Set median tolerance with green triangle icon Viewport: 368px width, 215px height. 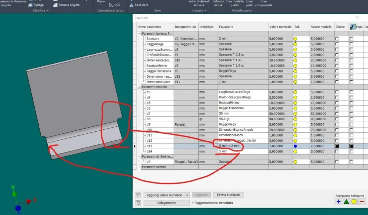[346, 201]
